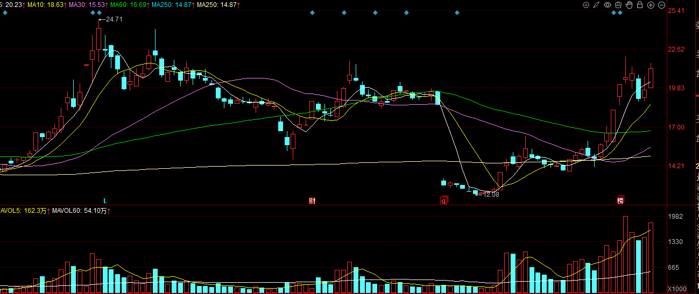Open the toolbox briefcase icon
The height and width of the screenshot is (294, 699).
pyautogui.click(x=618, y=5)
